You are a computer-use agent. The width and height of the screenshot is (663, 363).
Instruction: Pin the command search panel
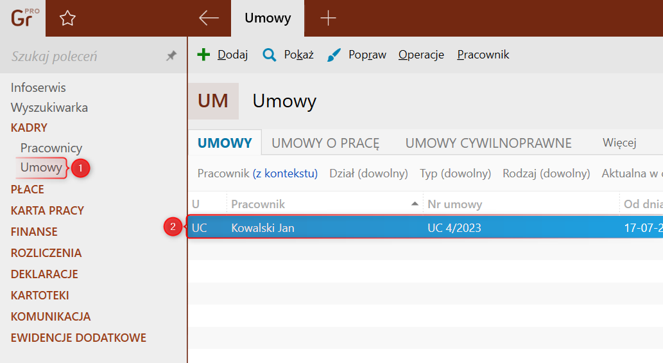pos(171,57)
